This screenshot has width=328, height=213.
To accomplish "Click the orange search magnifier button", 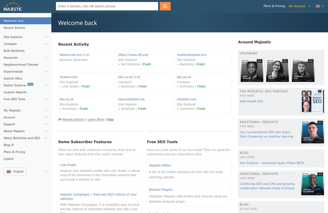I will [165, 6].
